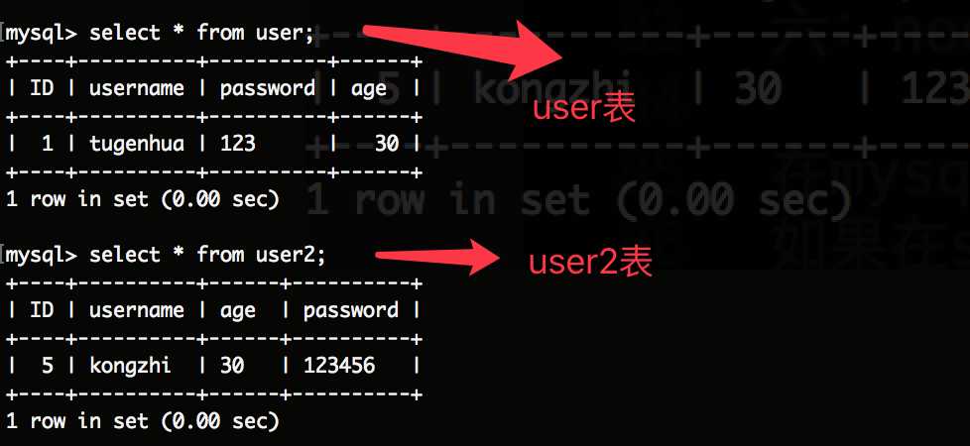Viewport: 970px width, 446px height.
Task: Click the red user2表 annotation label
Action: pos(590,263)
